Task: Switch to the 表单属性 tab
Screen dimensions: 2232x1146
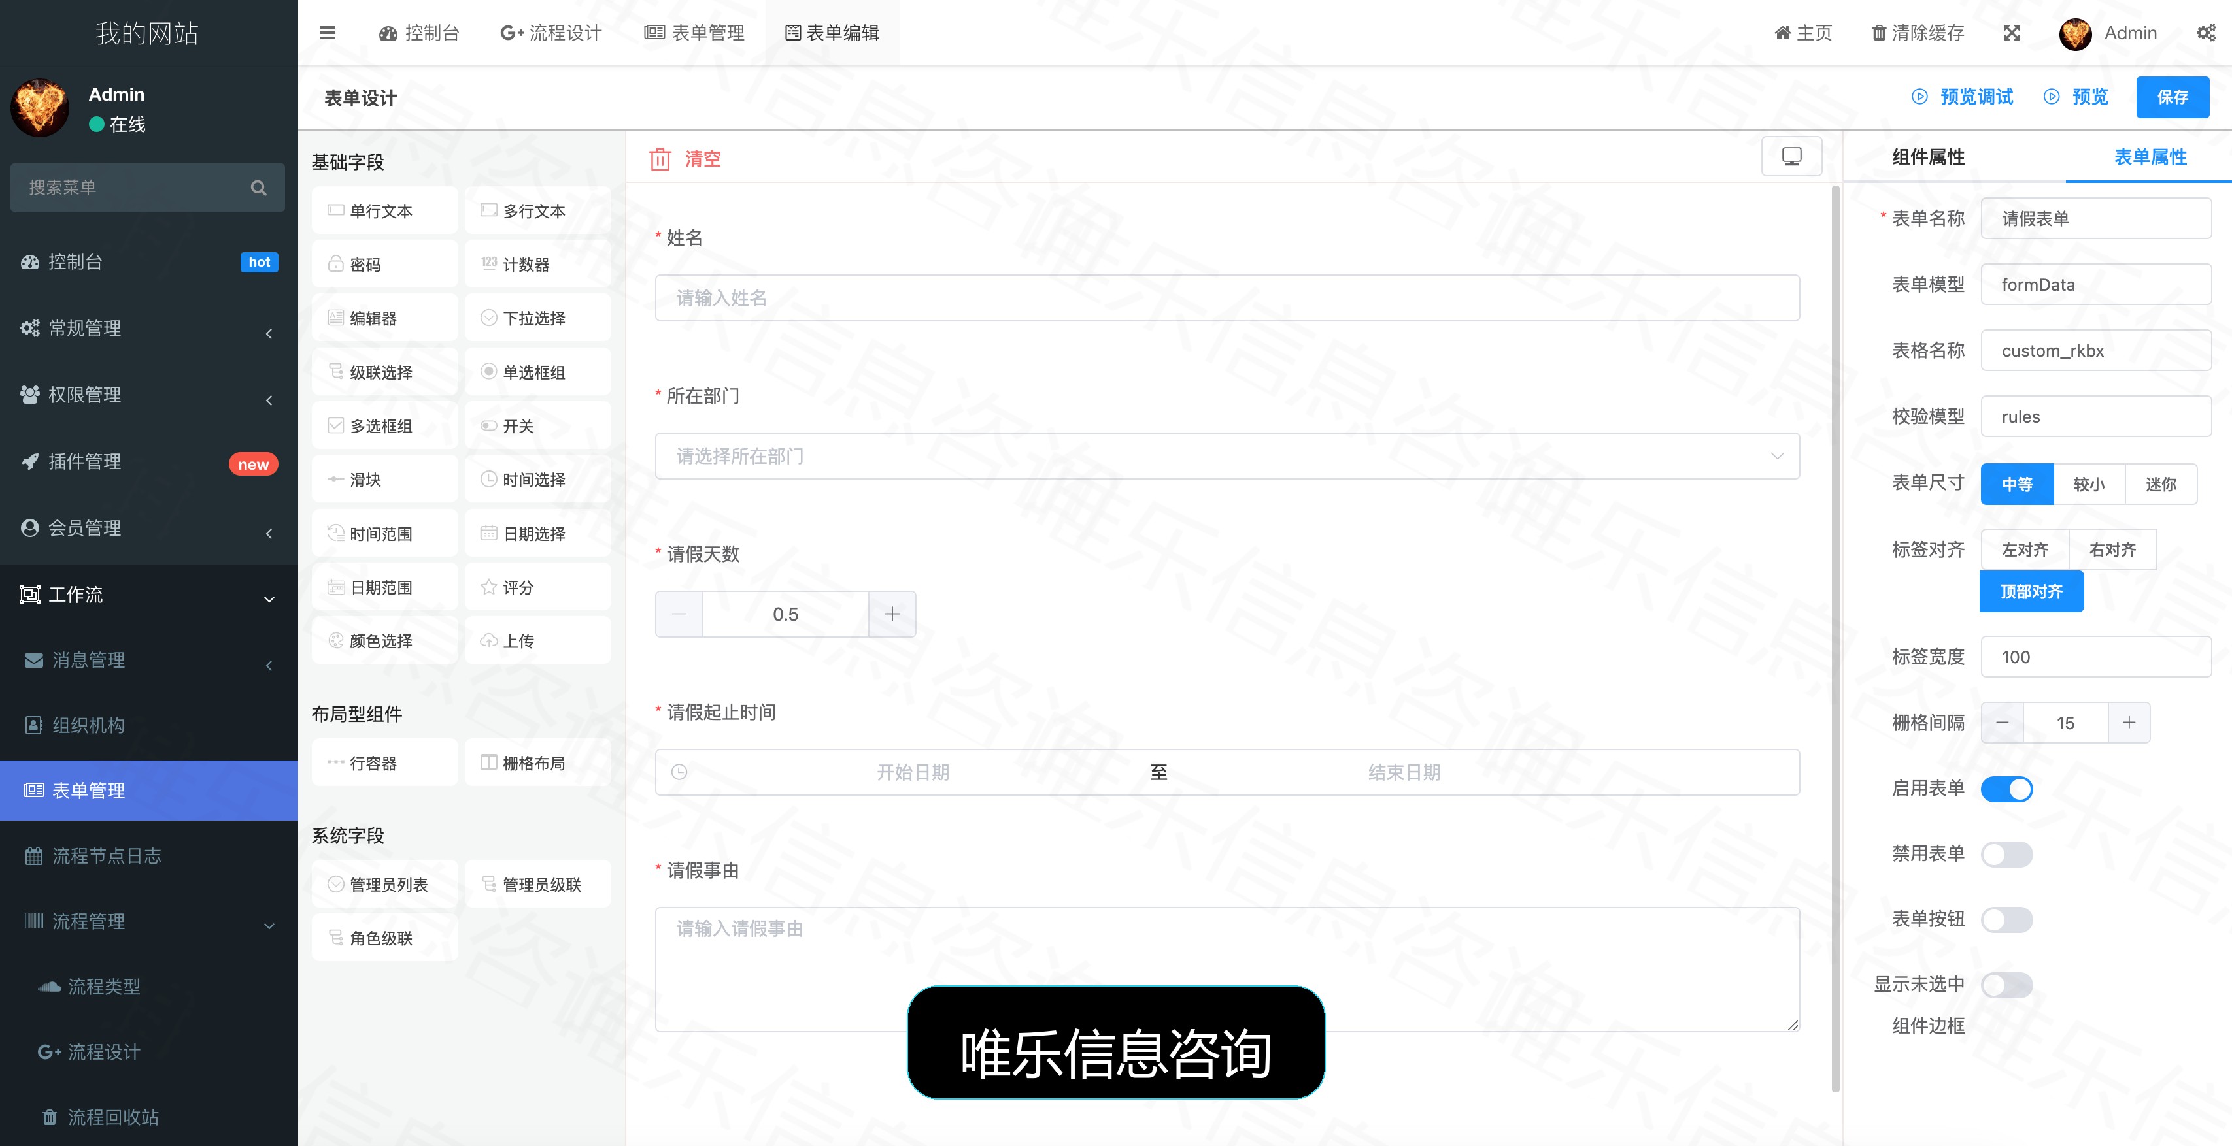Action: pos(2150,157)
